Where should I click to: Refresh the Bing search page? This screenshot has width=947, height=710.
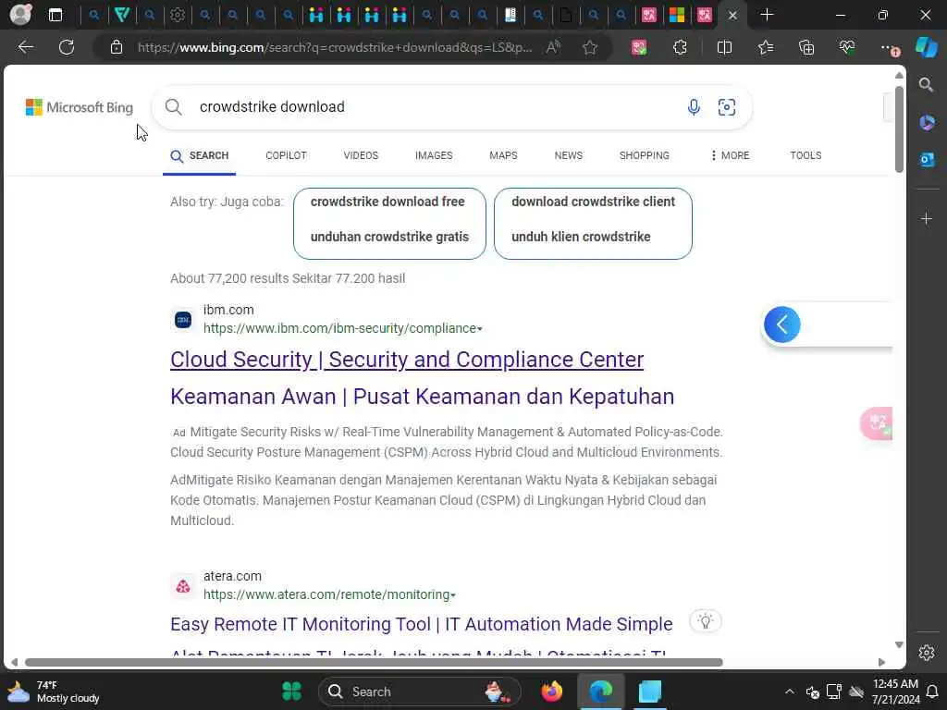coord(67,47)
